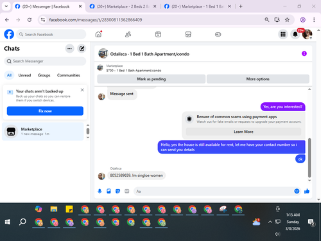Click the 'Yes, are you interested?' message
Screen dimensions: 321x241
pos(282,107)
